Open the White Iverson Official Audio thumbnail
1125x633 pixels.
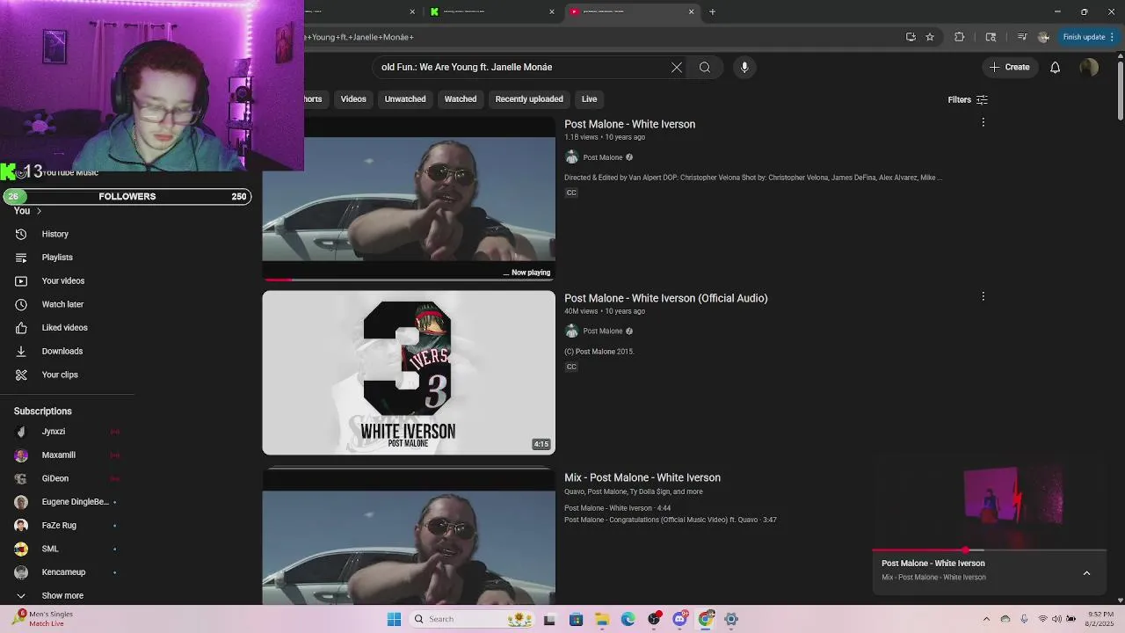(x=409, y=373)
